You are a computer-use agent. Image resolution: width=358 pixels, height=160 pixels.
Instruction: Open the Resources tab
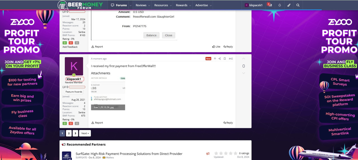pyautogui.click(x=161, y=5)
